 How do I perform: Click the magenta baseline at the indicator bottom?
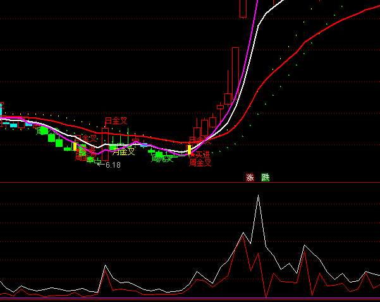pos(190,298)
